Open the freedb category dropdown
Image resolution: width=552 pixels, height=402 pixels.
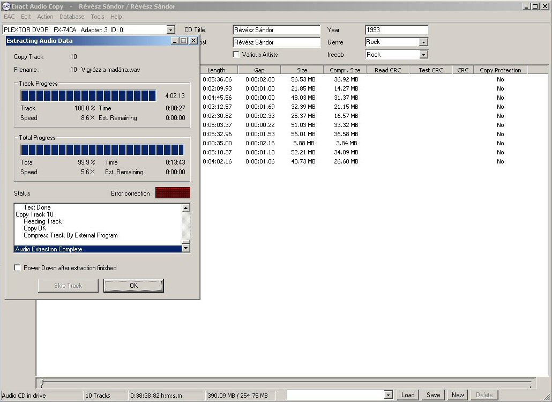coord(423,55)
